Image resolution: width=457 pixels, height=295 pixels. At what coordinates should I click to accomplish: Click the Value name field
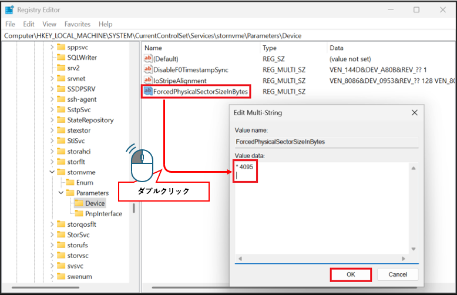point(327,142)
